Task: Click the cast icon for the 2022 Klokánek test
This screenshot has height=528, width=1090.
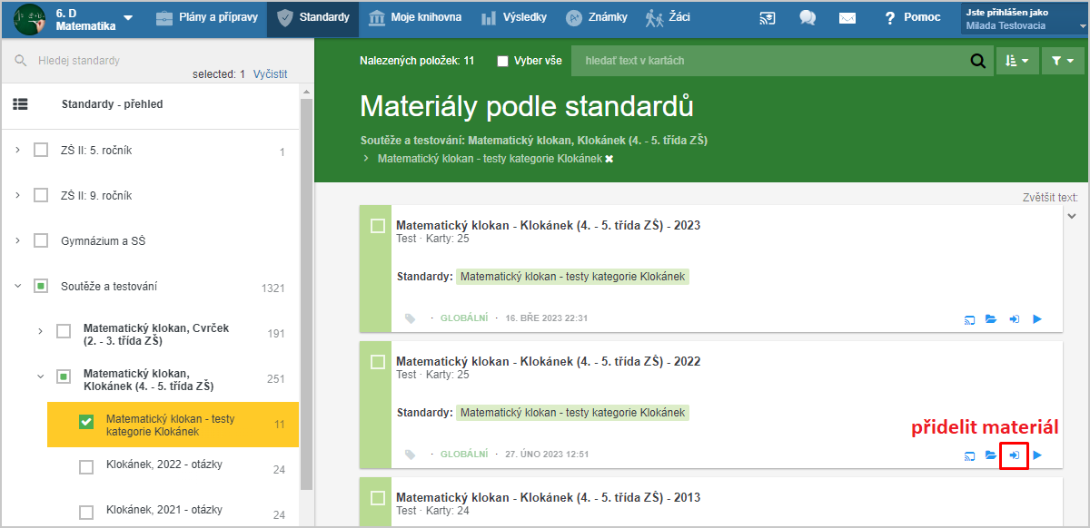Action: coord(970,455)
